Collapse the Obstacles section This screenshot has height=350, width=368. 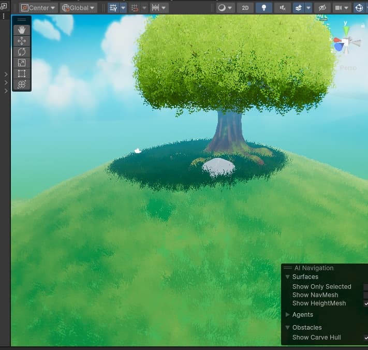coord(288,328)
